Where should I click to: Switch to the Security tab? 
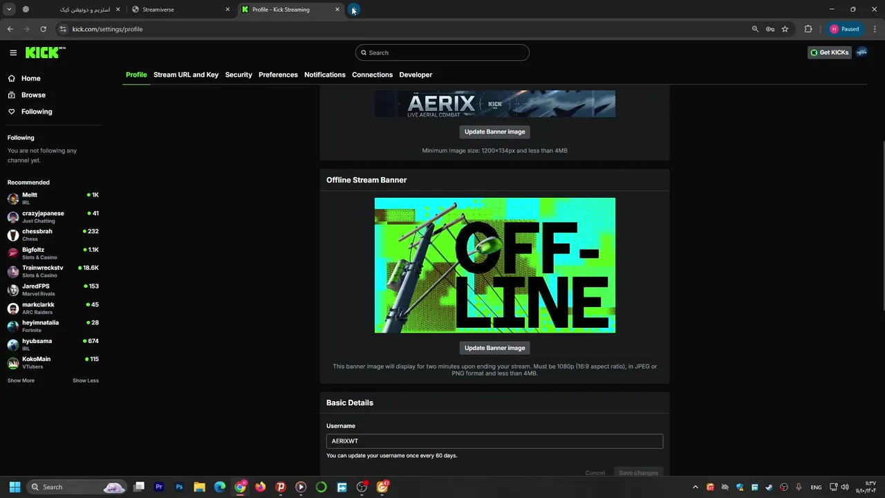tap(239, 75)
